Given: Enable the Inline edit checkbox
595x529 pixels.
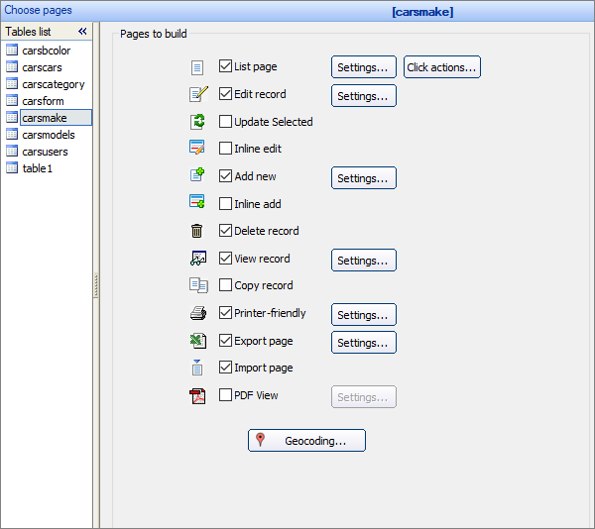Looking at the screenshot, I should 225,149.
